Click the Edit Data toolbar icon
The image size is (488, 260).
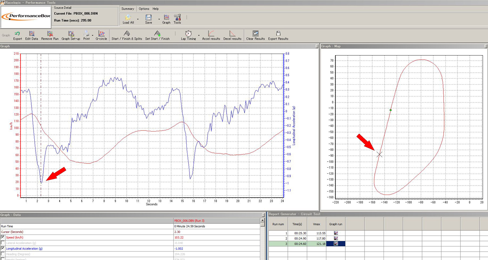pyautogui.click(x=32, y=34)
